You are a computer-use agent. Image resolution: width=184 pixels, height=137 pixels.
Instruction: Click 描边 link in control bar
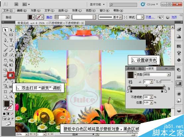(49, 17)
